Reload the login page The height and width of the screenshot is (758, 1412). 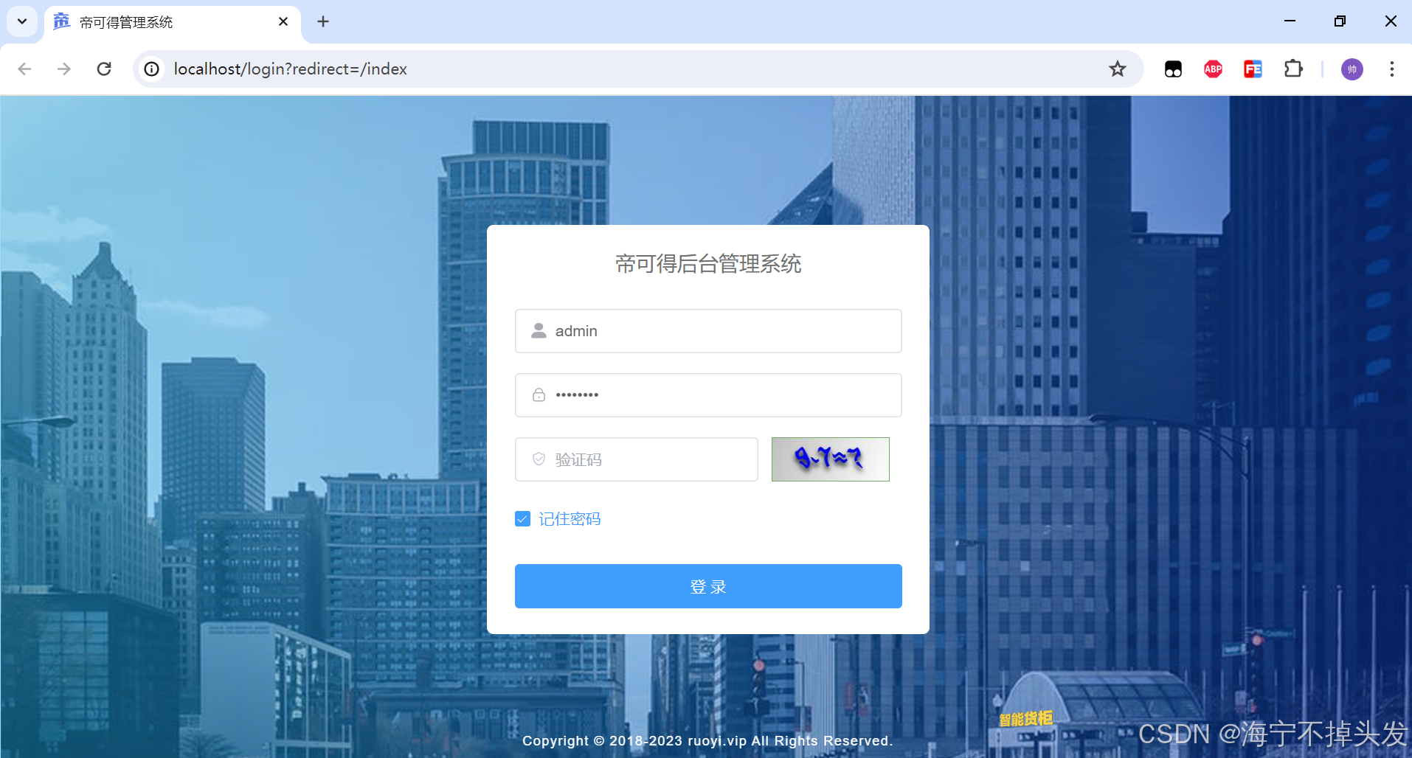pos(104,69)
